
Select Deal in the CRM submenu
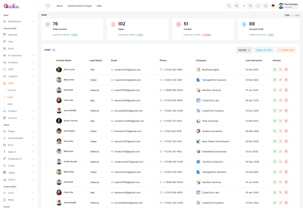pos(10,104)
